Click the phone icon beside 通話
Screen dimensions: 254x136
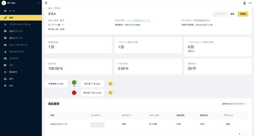[x=5, y=18]
